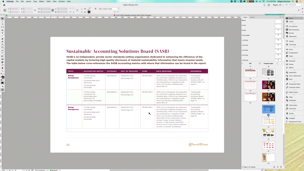
Task: Open the Layout menu
Action: pyautogui.click(x=28, y=1)
